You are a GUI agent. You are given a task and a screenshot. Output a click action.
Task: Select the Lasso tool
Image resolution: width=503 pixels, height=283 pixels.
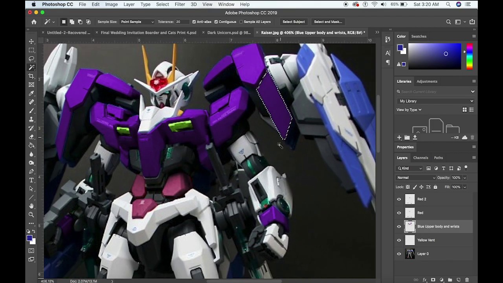pos(31,59)
